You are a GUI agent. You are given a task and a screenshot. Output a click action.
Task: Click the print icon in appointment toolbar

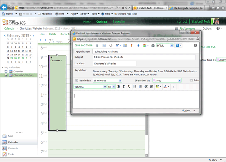[x=153, y=45]
